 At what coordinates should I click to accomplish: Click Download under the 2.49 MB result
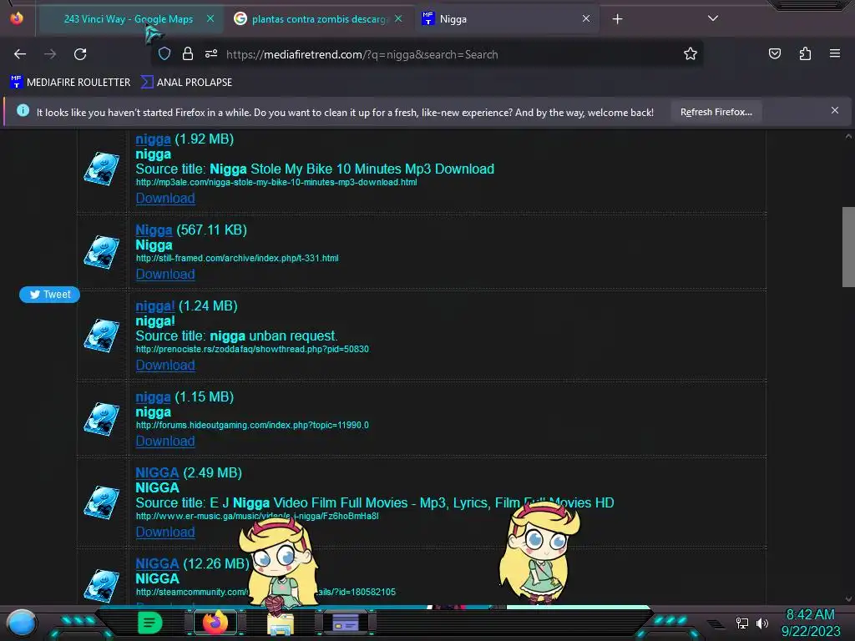(x=165, y=532)
